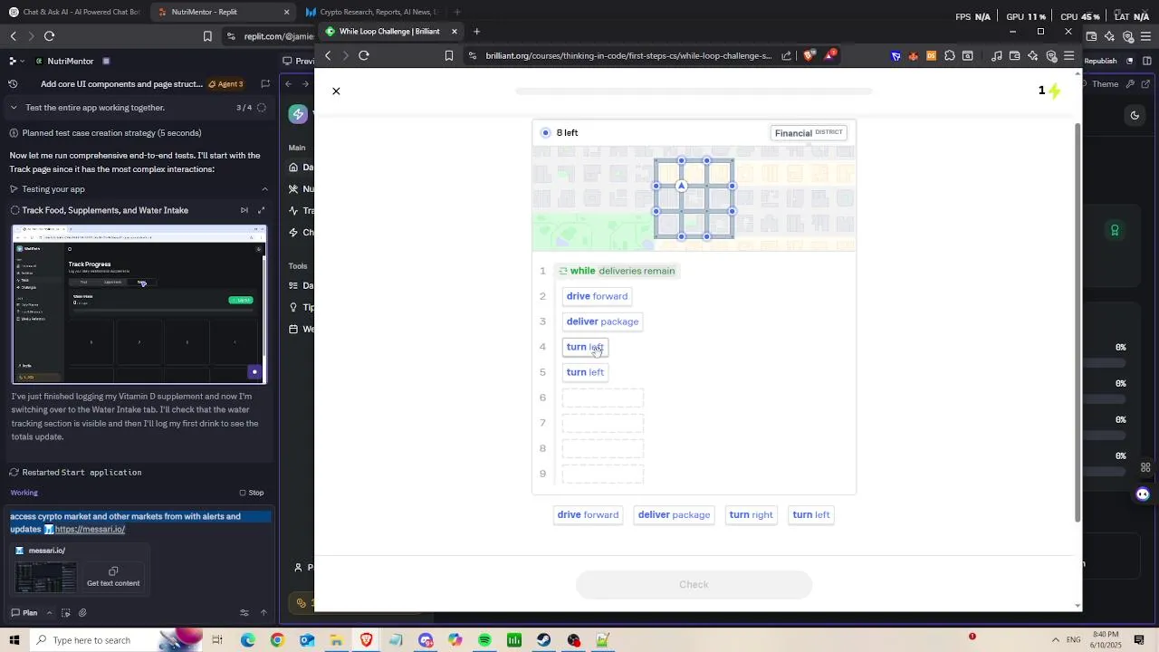The height and width of the screenshot is (652, 1159).
Task: Open the Brilliant window's browser menu
Action: pos(1069,56)
